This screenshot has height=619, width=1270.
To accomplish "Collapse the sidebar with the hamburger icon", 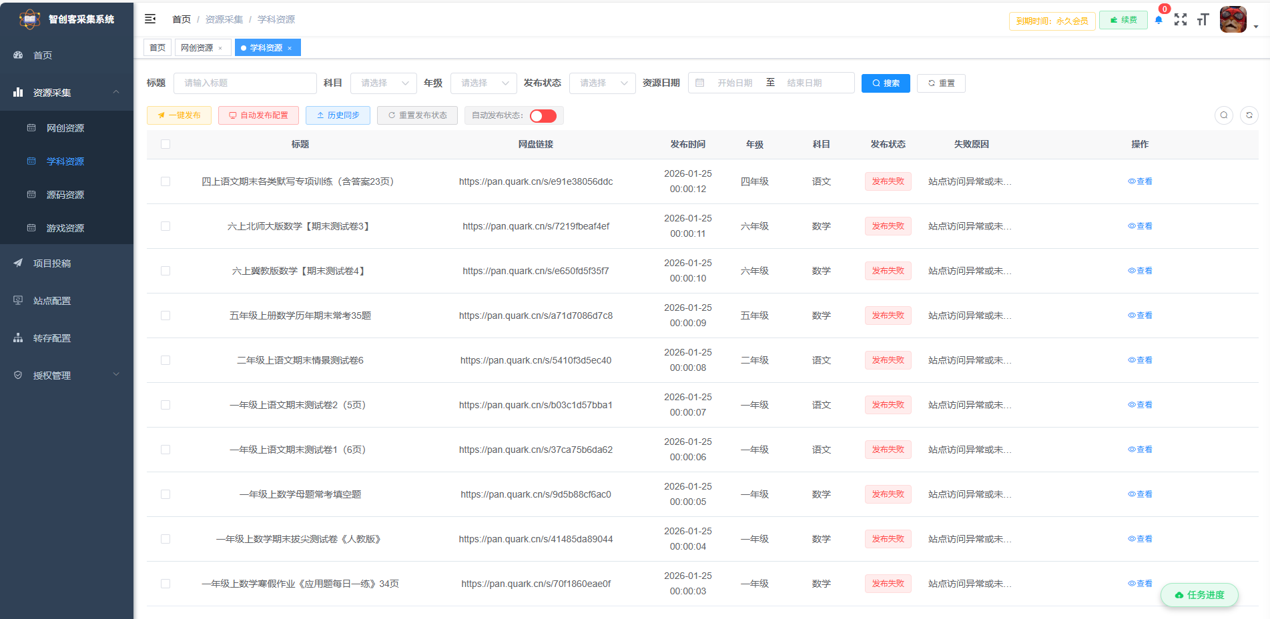I will click(x=150, y=19).
